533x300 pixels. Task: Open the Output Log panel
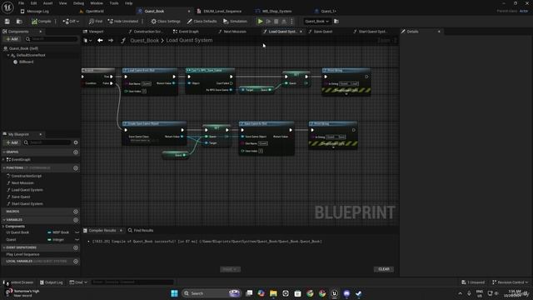52,282
